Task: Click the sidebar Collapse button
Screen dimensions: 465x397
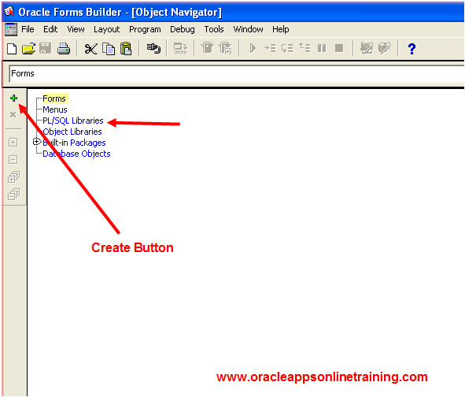Action: (x=13, y=159)
